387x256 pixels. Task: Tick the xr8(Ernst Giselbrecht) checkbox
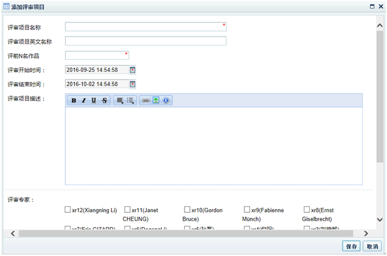tap(307, 210)
